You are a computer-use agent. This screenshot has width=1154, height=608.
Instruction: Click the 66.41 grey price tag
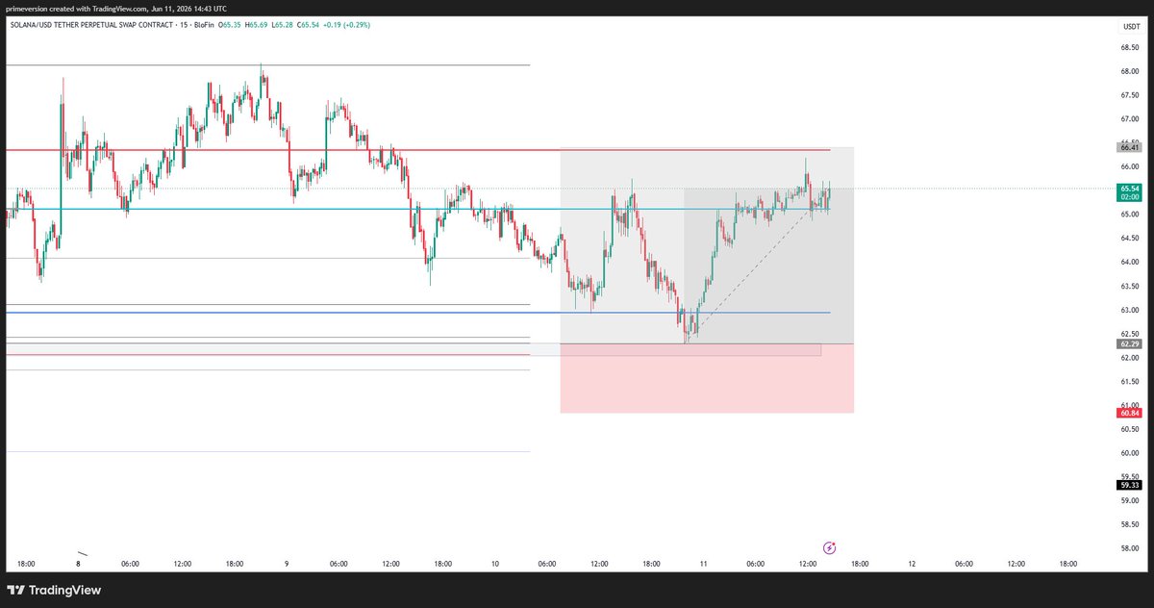click(1129, 148)
